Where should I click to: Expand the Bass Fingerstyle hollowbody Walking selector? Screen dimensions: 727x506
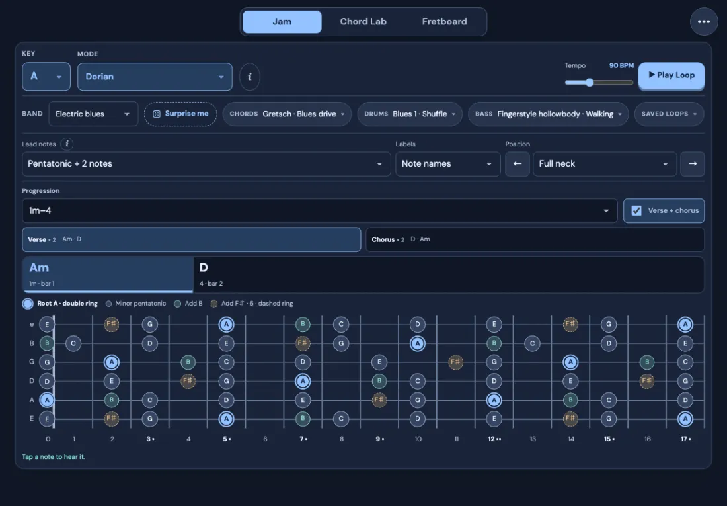click(549, 114)
